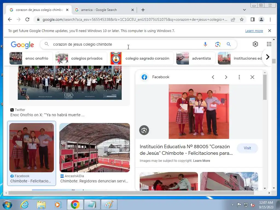Image resolution: width=280 pixels, height=210 pixels.
Task: Search by image with Google Lens
Action: pos(218,44)
